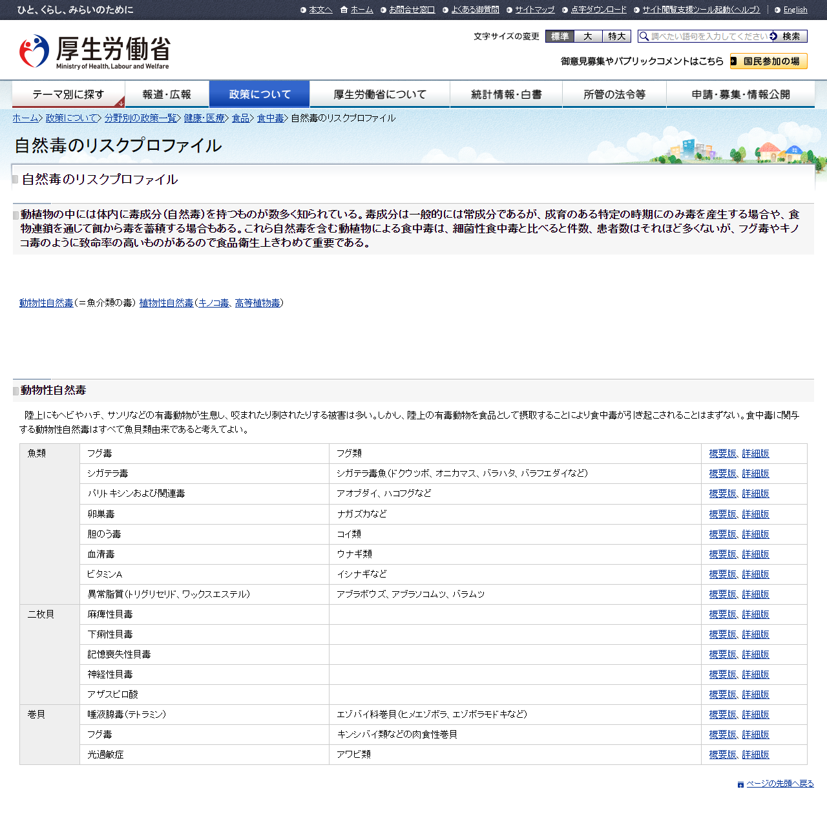Viewport: 827px width, 827px height.
Task: Open 概要版 link for フグ類 row
Action: tap(722, 454)
